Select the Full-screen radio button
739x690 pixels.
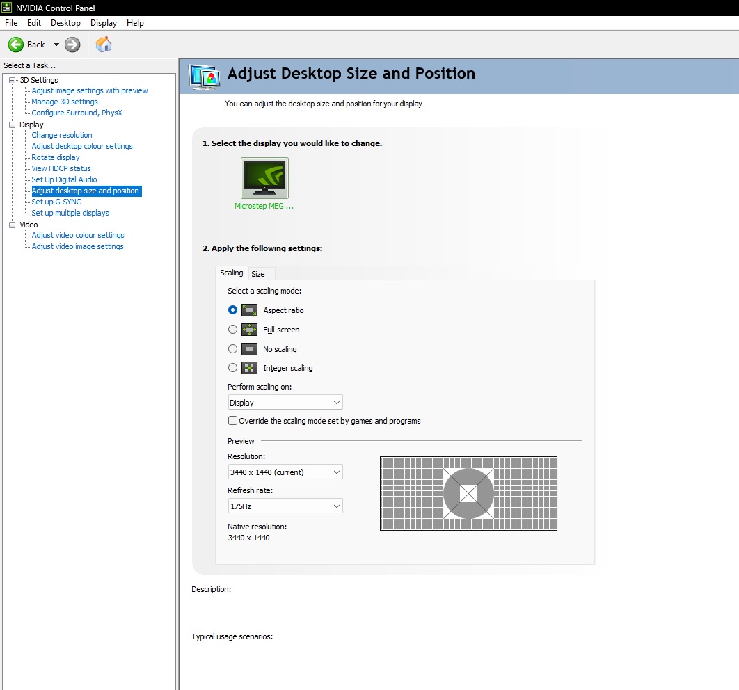233,330
